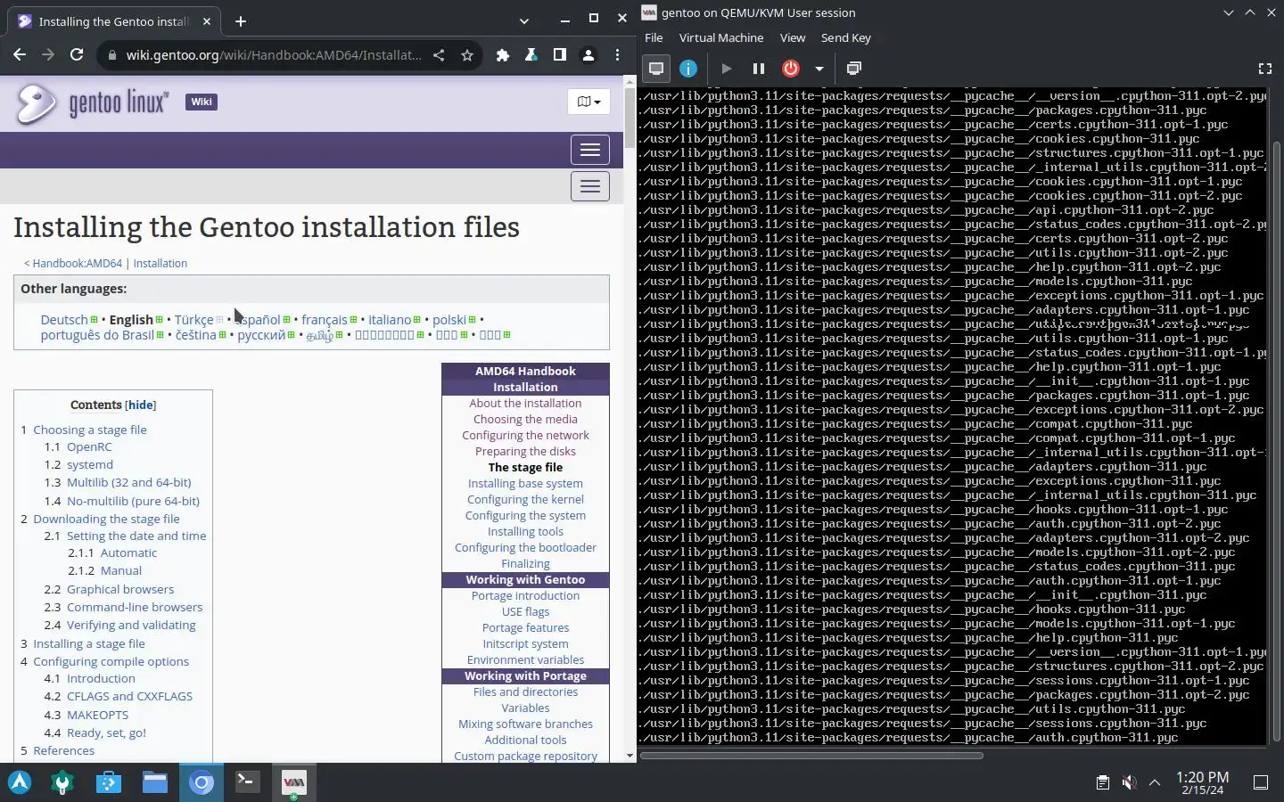Open the software store taskbar icon
Image resolution: width=1284 pixels, height=802 pixels.
point(109,782)
